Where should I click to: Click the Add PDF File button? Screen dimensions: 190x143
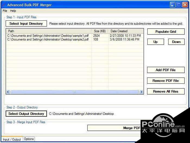pyautogui.click(x=166, y=70)
